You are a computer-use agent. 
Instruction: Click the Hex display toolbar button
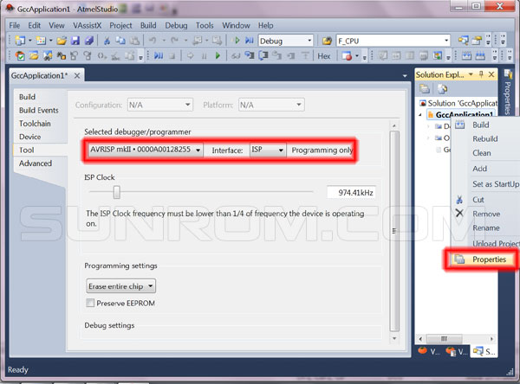pos(324,56)
